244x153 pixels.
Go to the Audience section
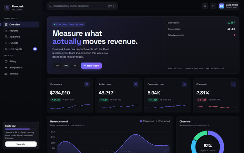pos(21,37)
